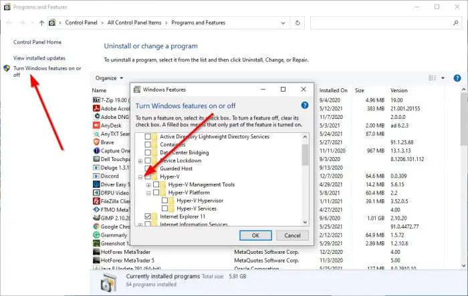Viewport: 468px width, 296px height.
Task: Tick the Device Lockdown checkbox
Action: [148, 160]
